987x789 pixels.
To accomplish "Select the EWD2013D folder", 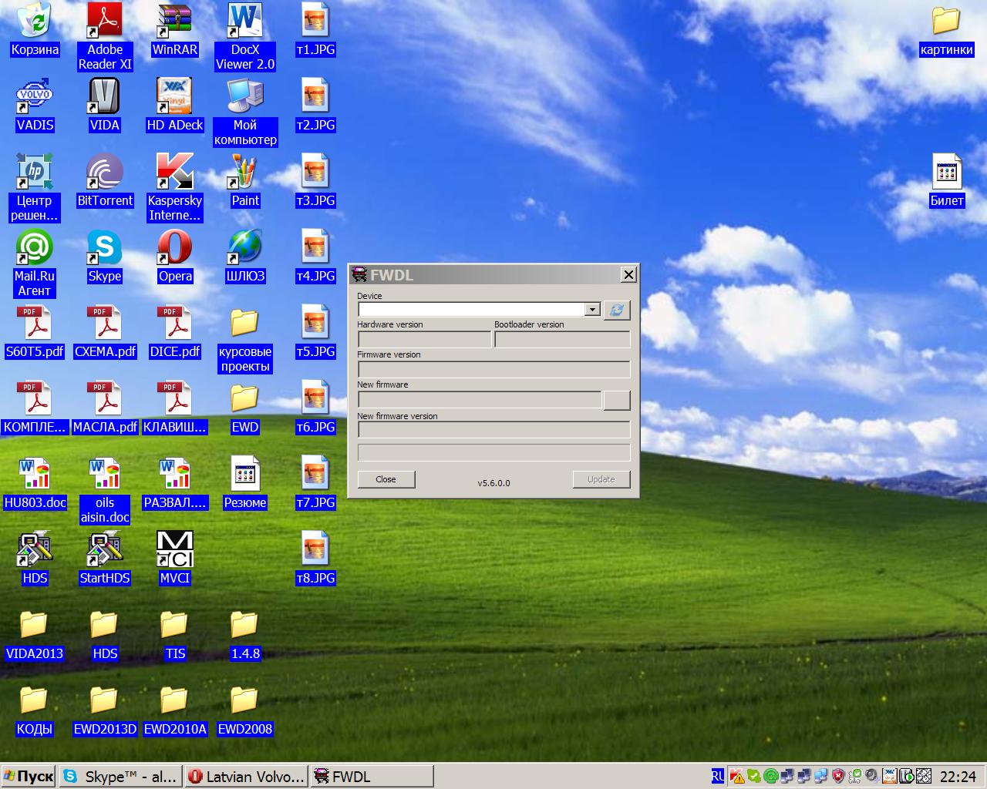I will (105, 709).
